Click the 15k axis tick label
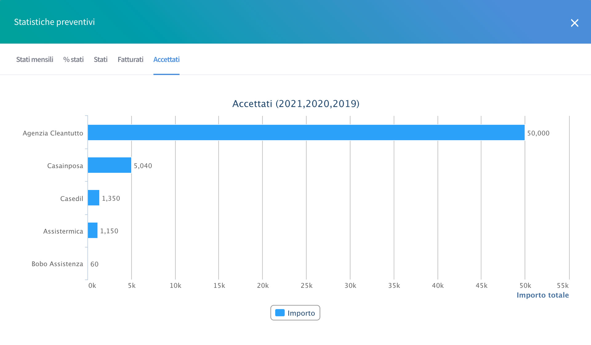591x345 pixels. click(x=219, y=286)
